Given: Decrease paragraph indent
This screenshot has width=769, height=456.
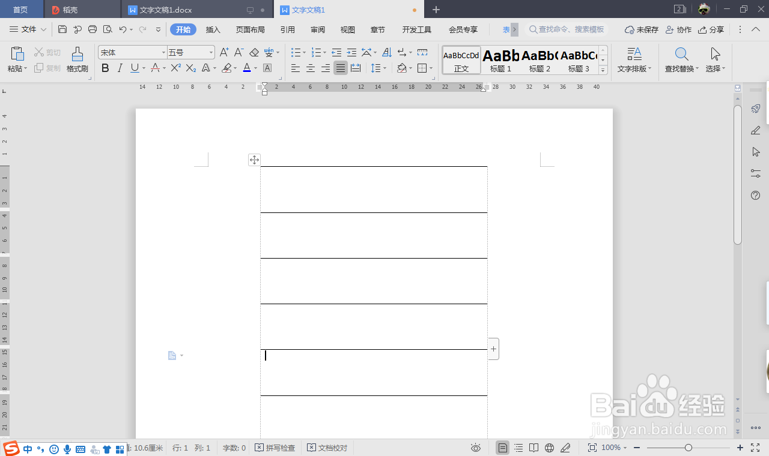Looking at the screenshot, I should (336, 53).
